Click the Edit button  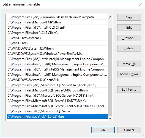tap(129, 28)
